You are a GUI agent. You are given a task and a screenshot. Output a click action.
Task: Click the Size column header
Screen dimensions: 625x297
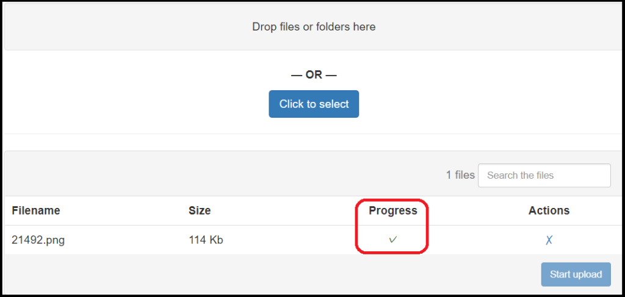(x=200, y=211)
